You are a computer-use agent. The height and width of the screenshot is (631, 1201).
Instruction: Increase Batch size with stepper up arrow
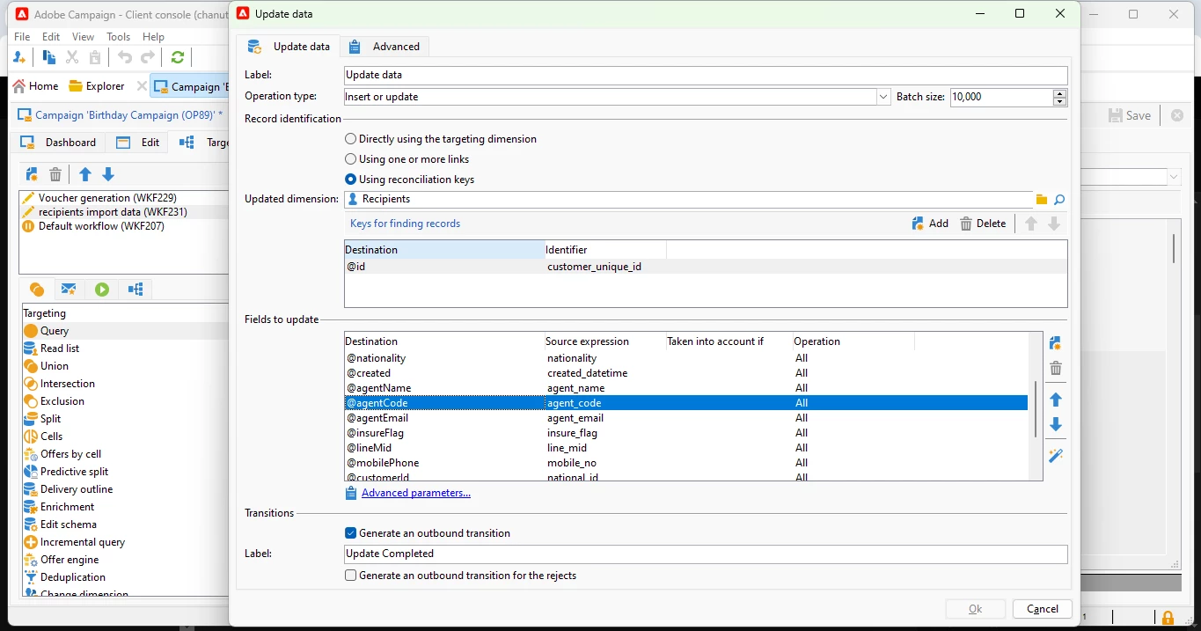(1059, 93)
